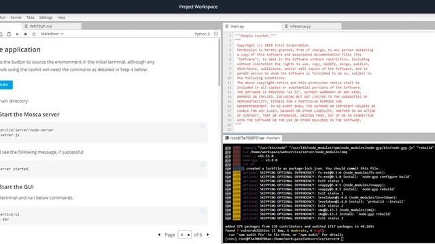Click the 'added 279 packages' terminal line
Screen dimensions: 435x244
point(299,226)
